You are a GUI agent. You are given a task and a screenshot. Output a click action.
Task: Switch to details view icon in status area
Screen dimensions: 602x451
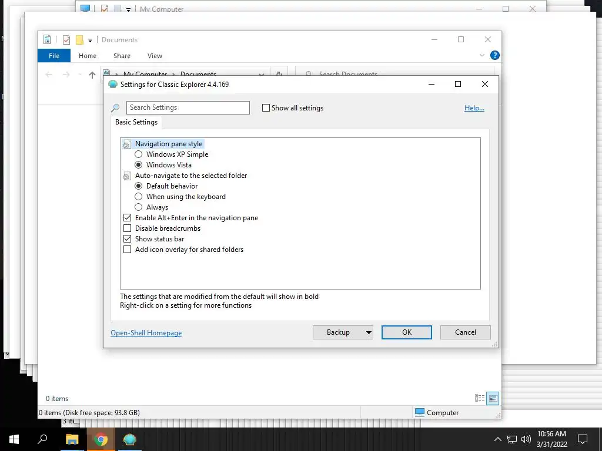point(480,398)
